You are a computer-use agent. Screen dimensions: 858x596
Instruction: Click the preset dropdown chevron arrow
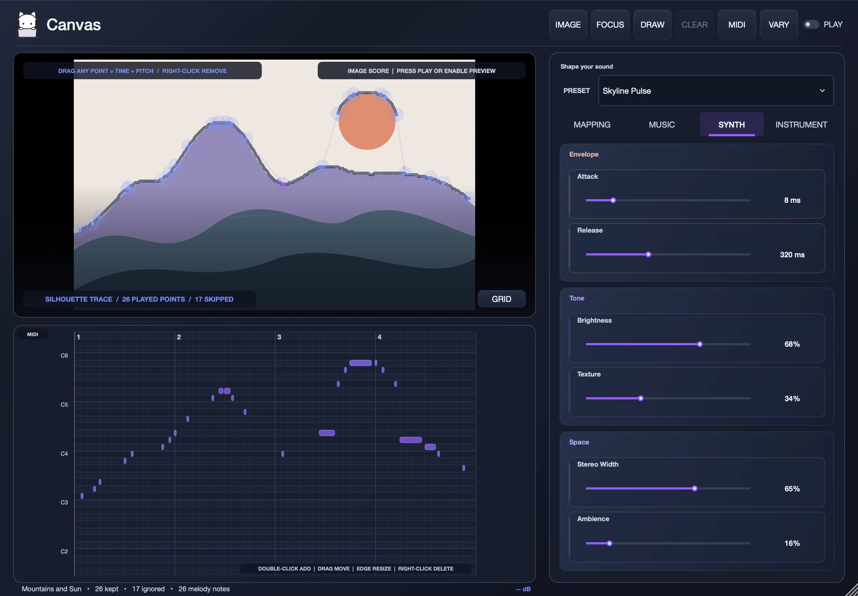point(822,91)
